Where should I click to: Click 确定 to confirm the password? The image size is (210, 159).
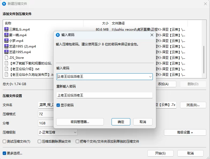point(121,122)
